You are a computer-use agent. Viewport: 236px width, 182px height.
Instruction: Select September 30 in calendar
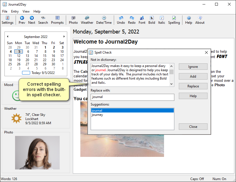[x=53, y=64]
